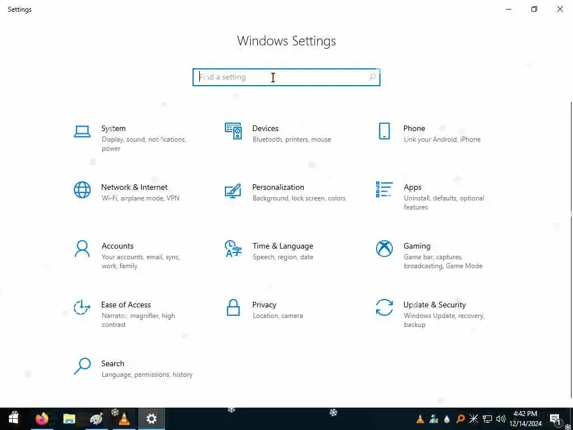Click the padlock icon beside Privacy
Image resolution: width=573 pixels, height=430 pixels.
[233, 307]
